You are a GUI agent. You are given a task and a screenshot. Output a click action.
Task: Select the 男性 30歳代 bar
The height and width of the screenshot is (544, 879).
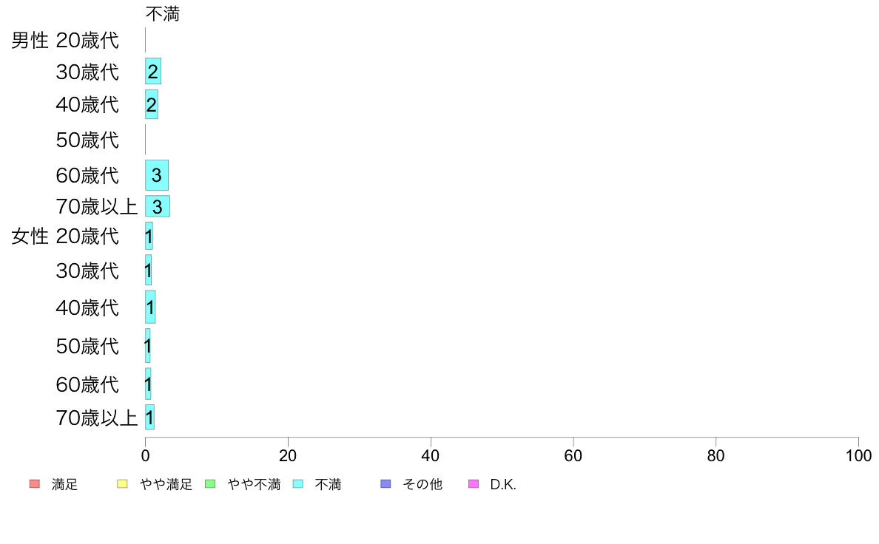tap(153, 71)
